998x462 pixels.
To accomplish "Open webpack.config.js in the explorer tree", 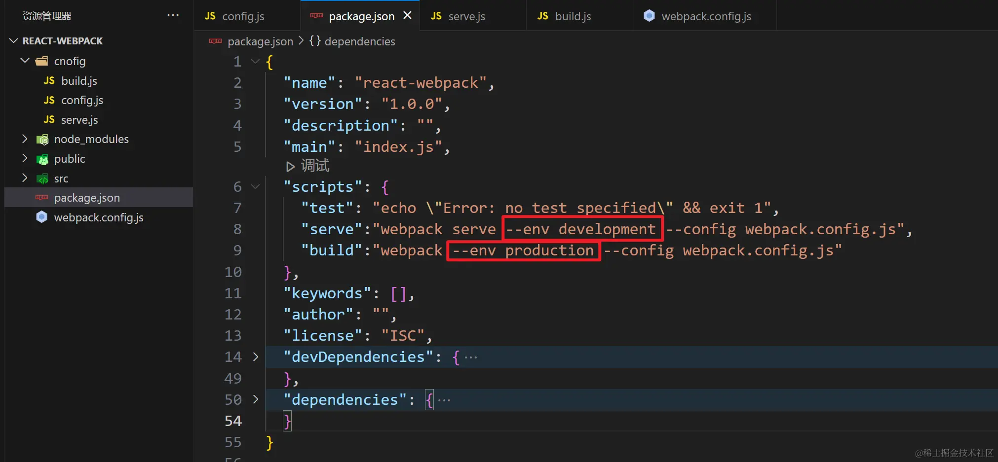I will click(99, 217).
